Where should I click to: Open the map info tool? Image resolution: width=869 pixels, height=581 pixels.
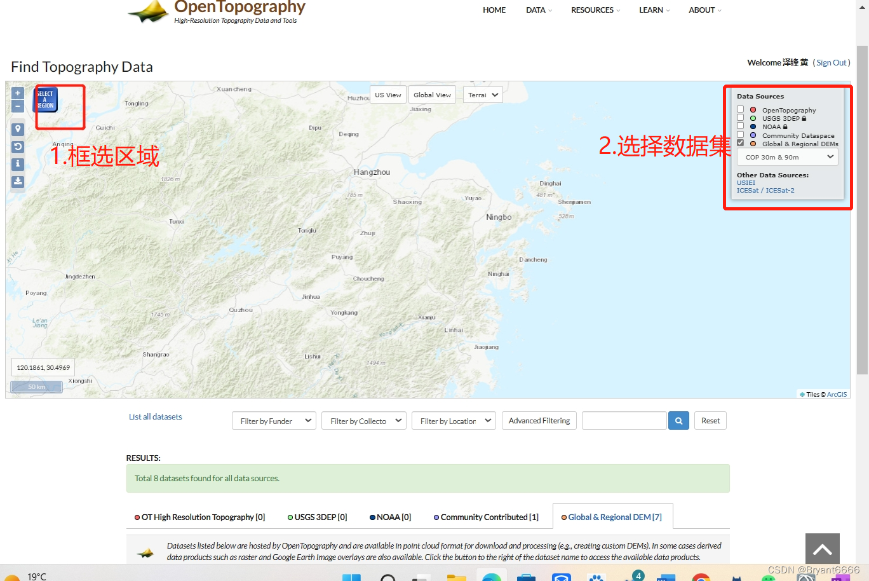pos(18,164)
